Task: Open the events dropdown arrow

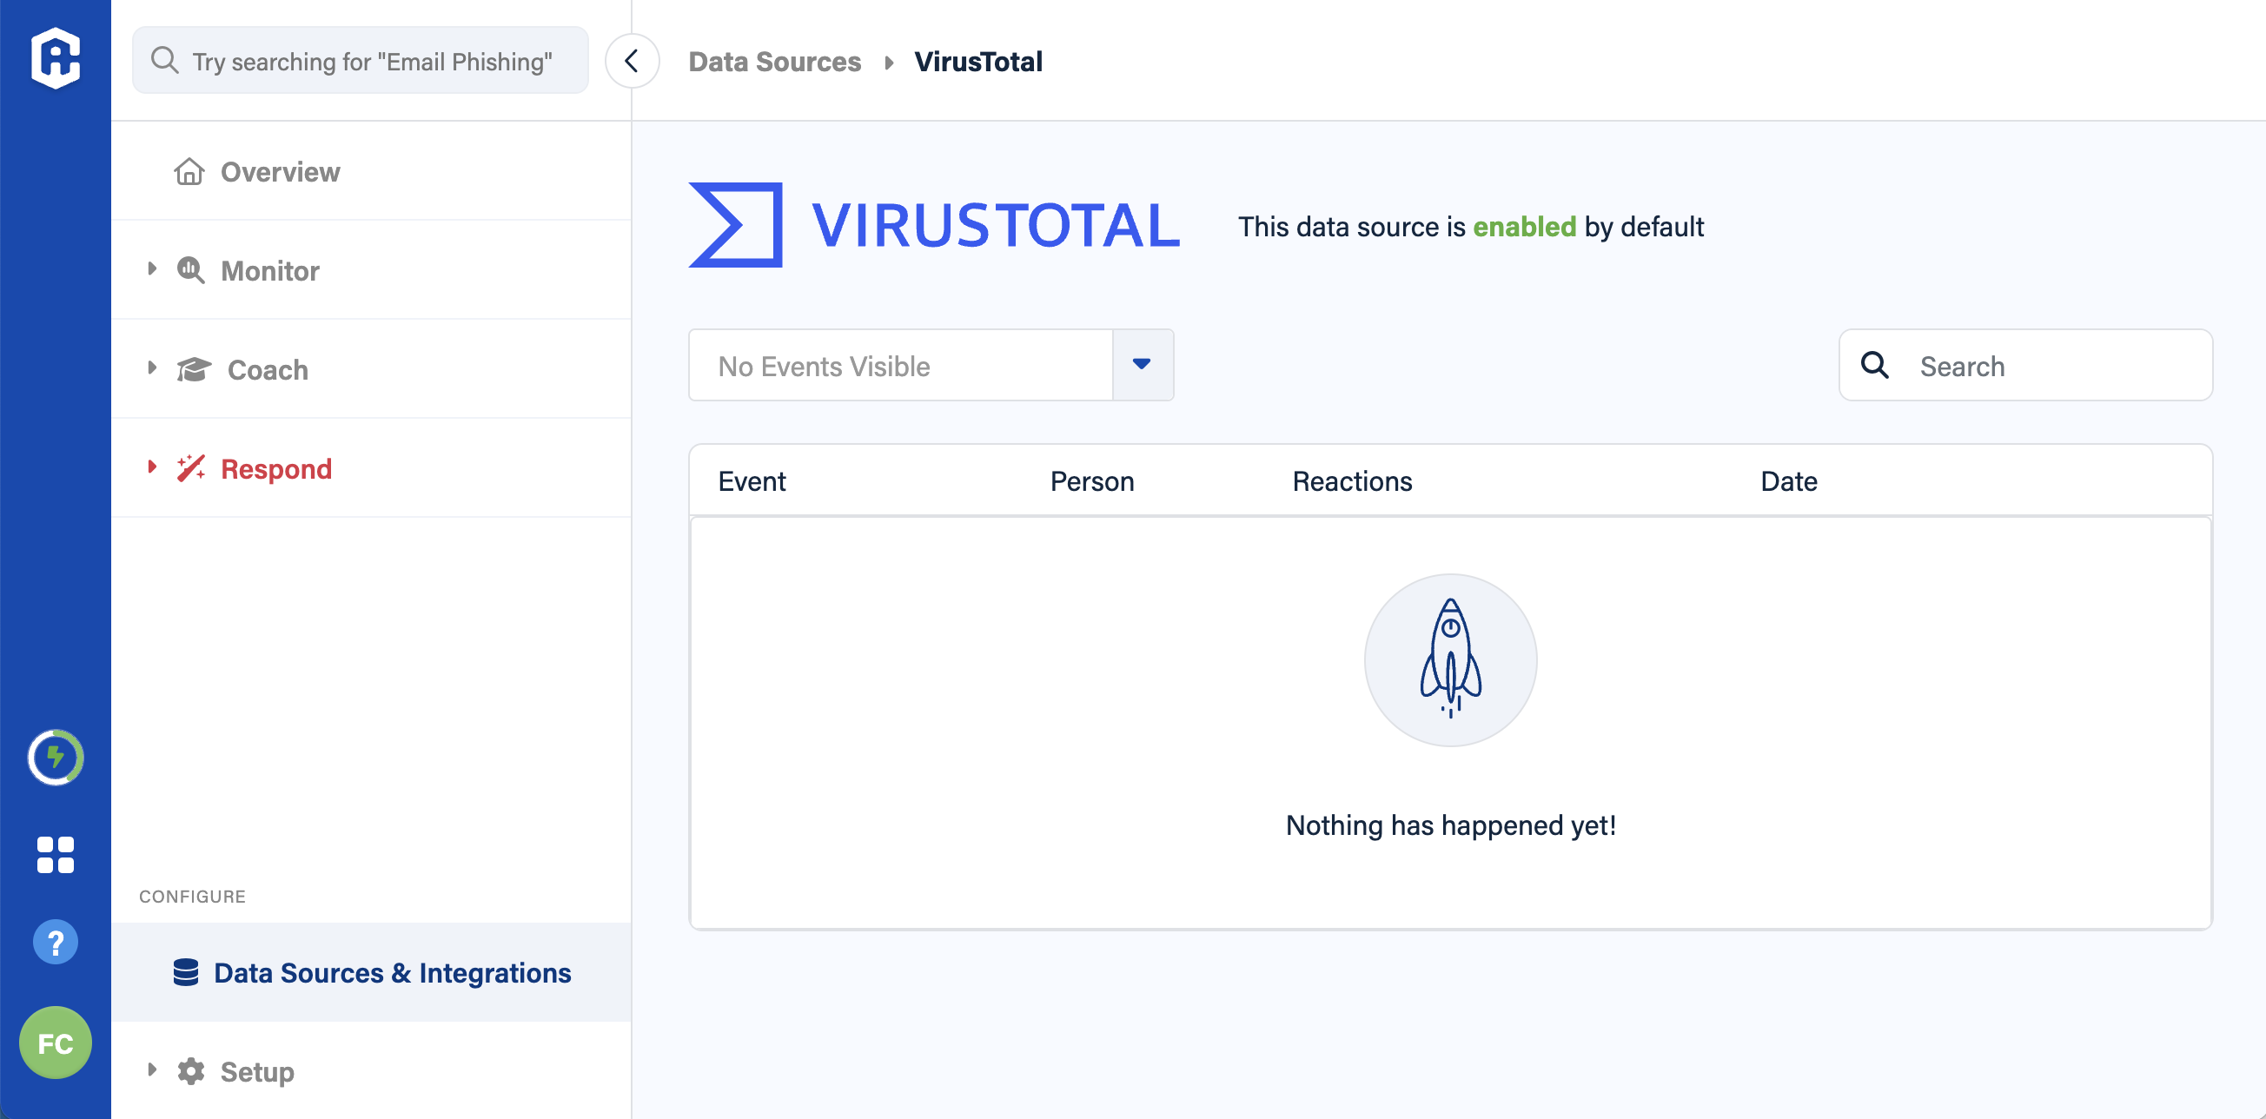Action: point(1142,364)
